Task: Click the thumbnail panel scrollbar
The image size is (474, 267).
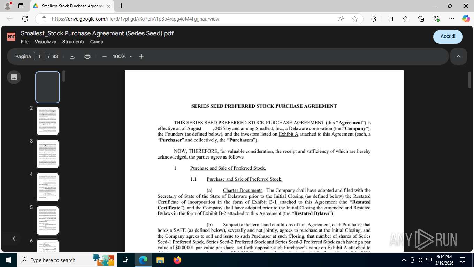Action: click(x=64, y=76)
